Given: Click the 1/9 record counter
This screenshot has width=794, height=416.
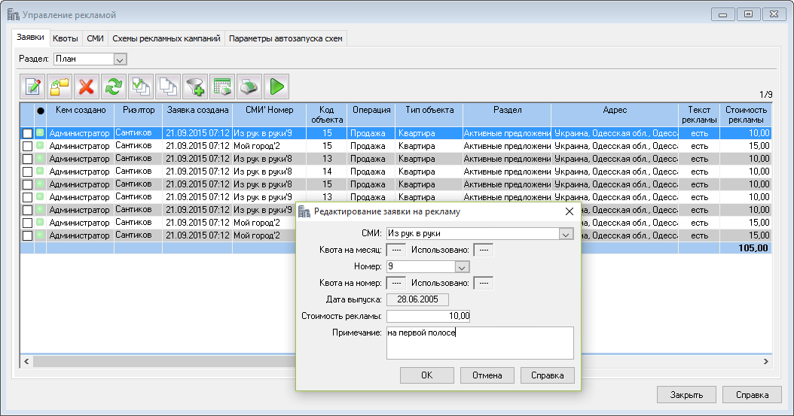Looking at the screenshot, I should click(x=765, y=95).
